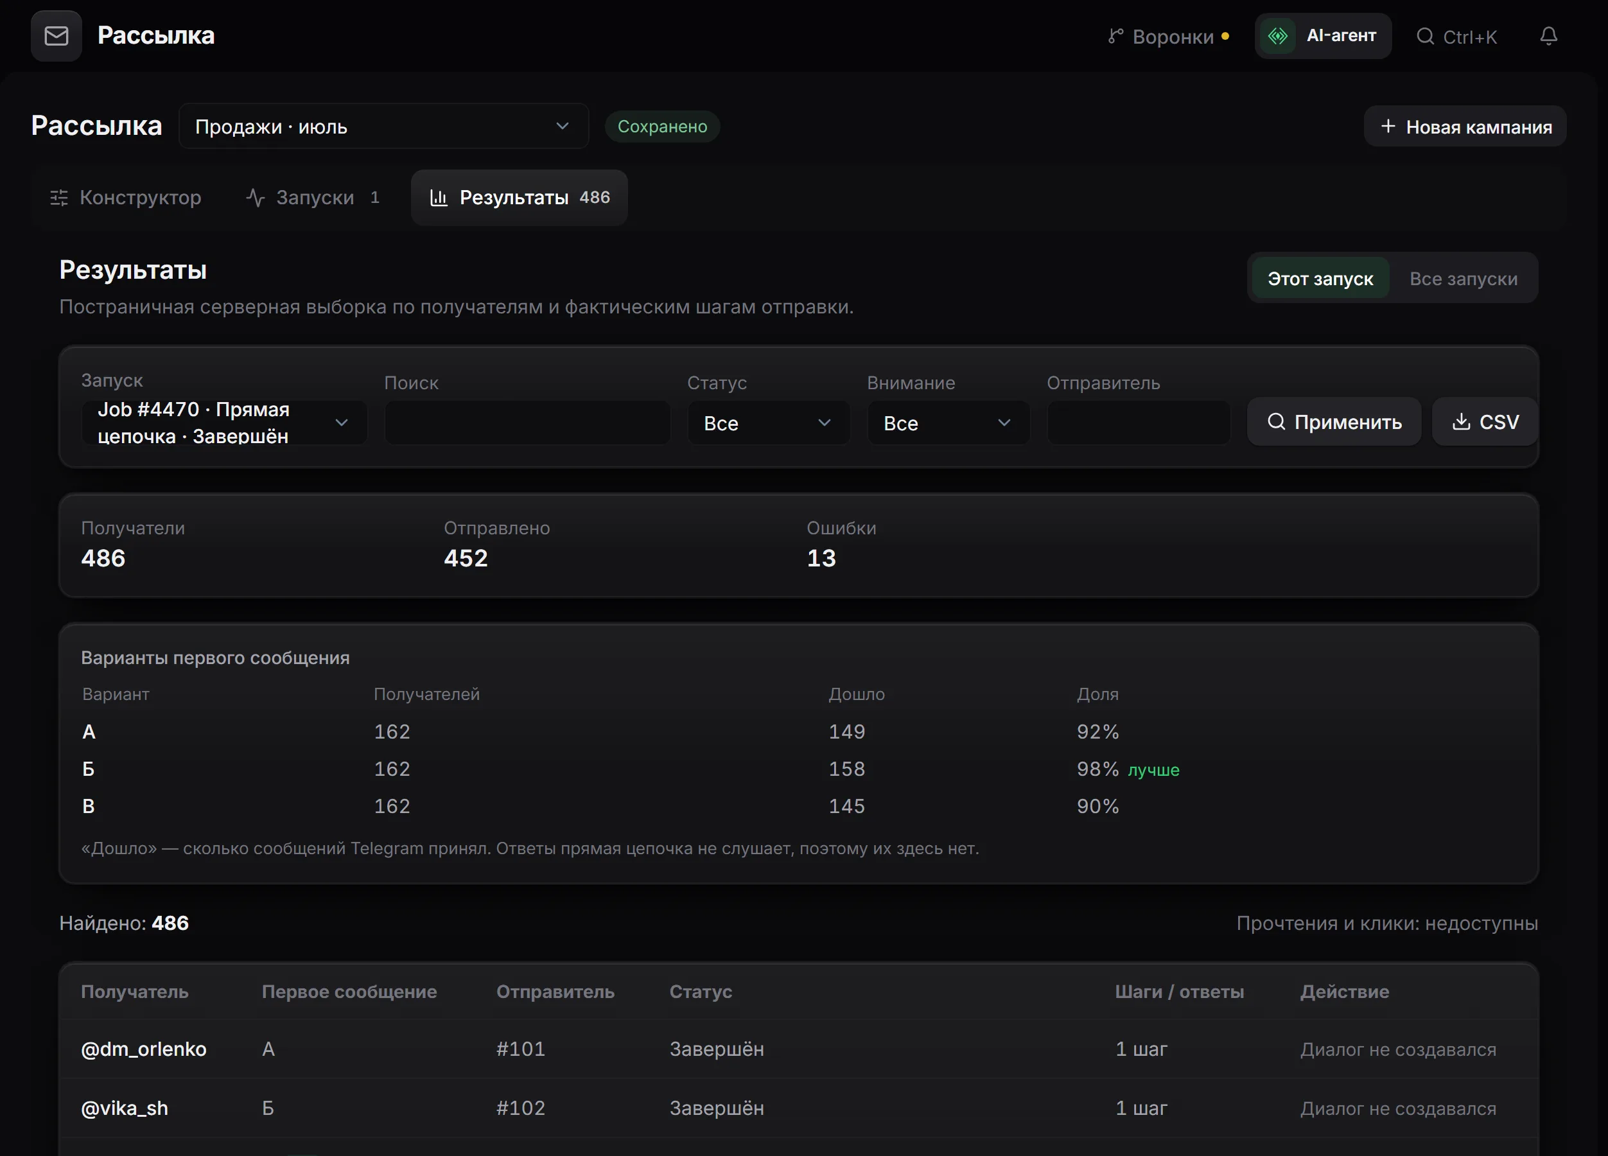1608x1156 pixels.
Task: Click the Сохранено status badge
Action: click(x=661, y=127)
